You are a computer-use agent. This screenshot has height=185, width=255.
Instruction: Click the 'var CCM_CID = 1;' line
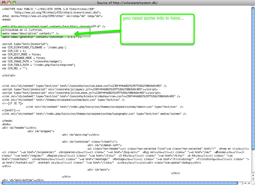14,51
